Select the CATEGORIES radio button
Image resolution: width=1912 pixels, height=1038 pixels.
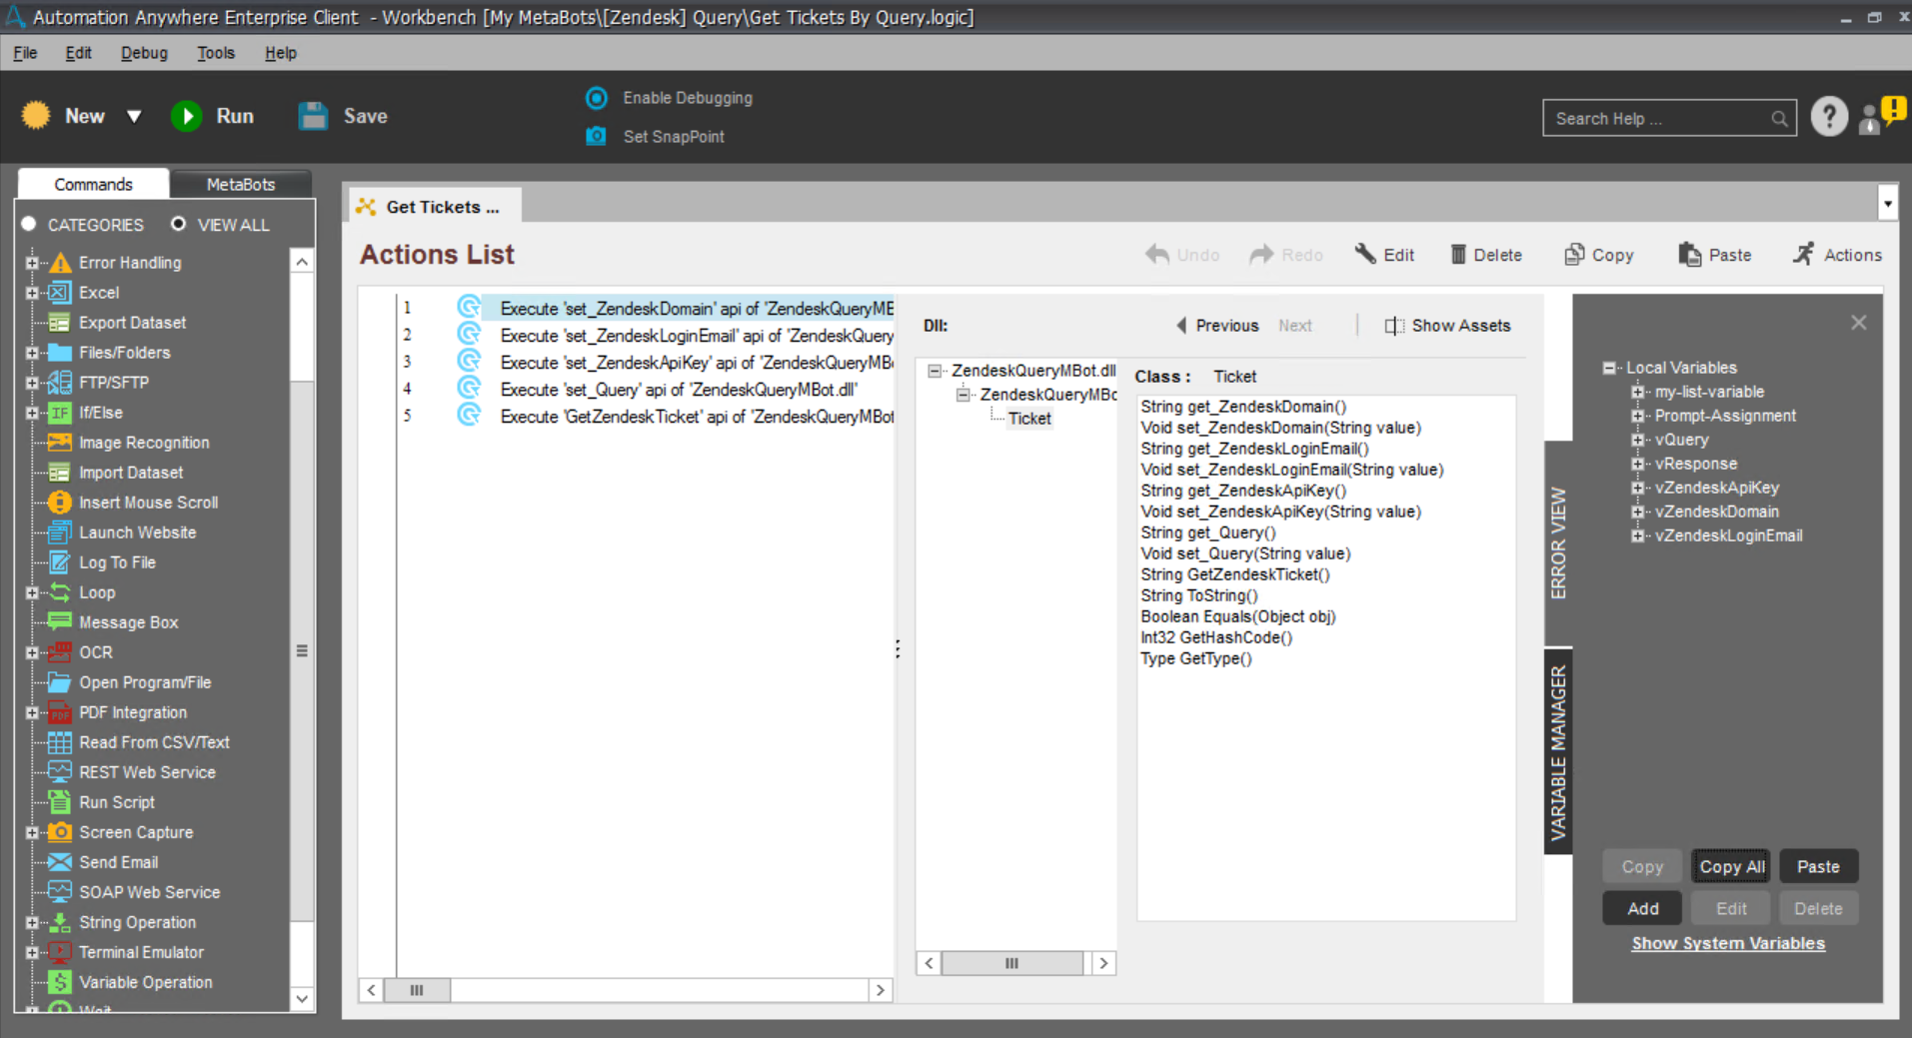[29, 224]
